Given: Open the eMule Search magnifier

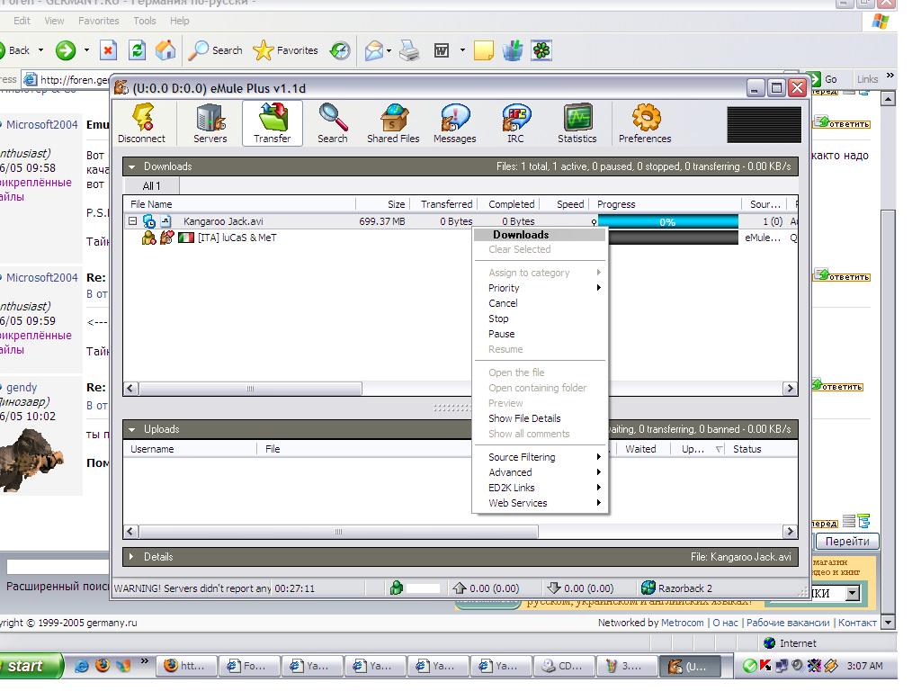Looking at the screenshot, I should pyautogui.click(x=333, y=123).
